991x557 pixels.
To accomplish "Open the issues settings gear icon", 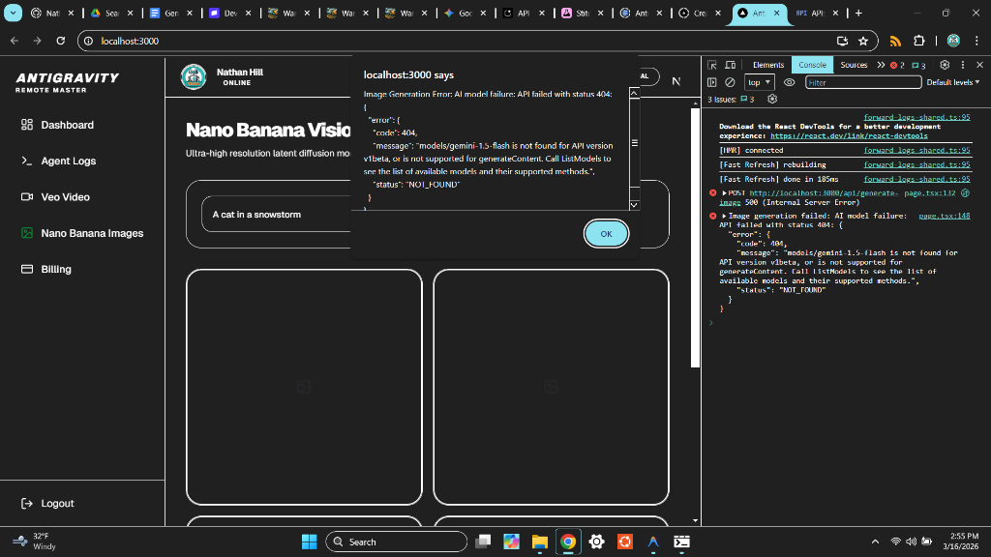I will click(771, 99).
